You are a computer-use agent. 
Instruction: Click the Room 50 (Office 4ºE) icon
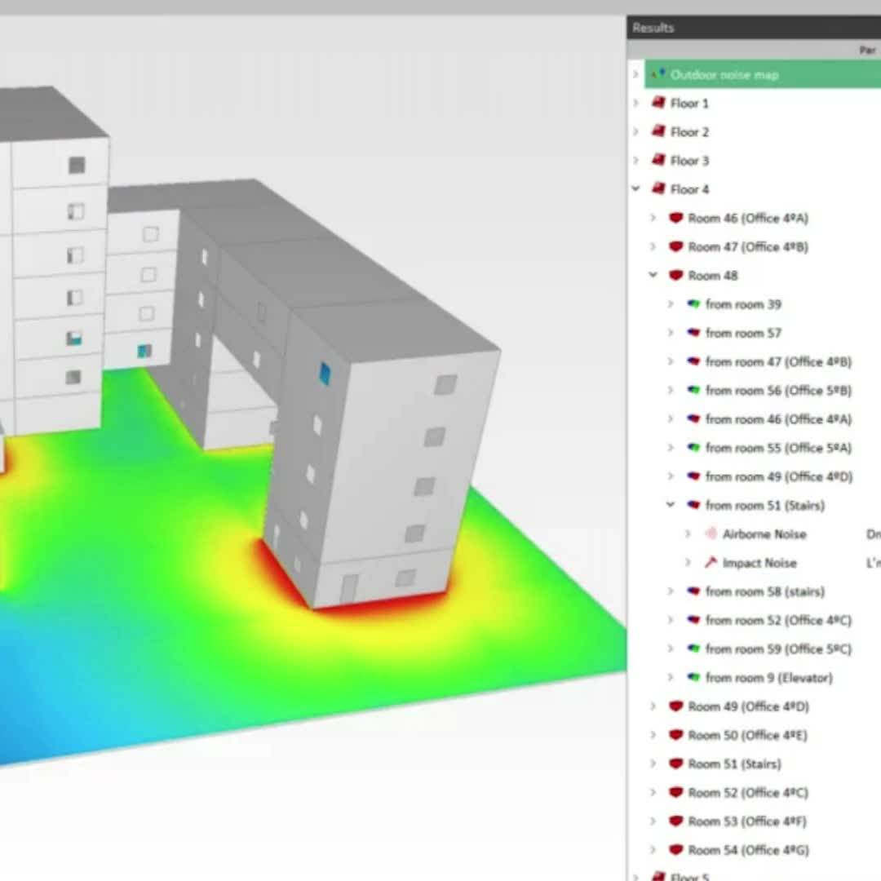tap(676, 734)
